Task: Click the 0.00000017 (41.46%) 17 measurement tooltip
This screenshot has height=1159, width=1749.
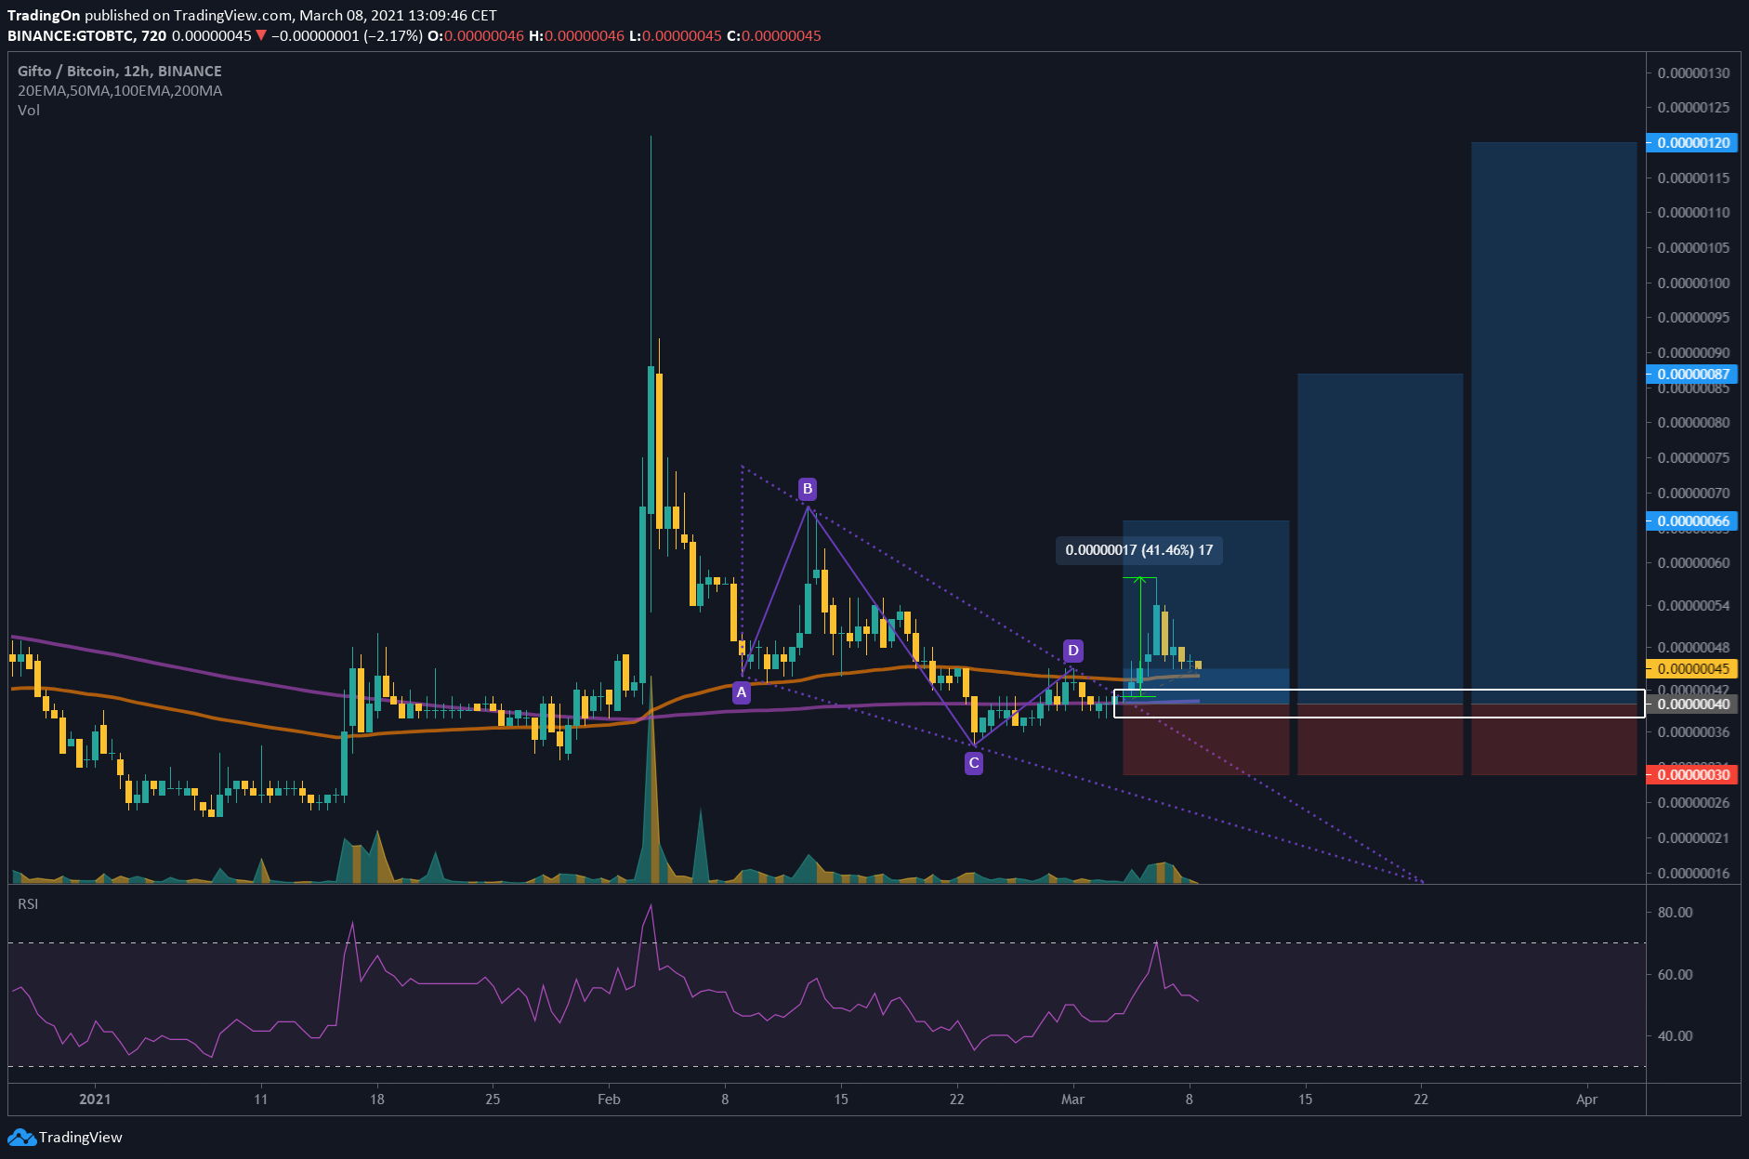Action: (x=1138, y=550)
